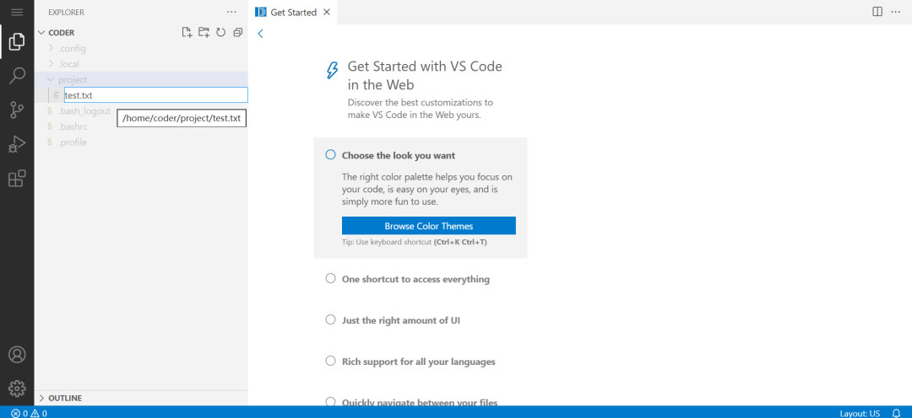The image size is (912, 418).
Task: Click the New File icon in Explorer
Action: point(187,33)
